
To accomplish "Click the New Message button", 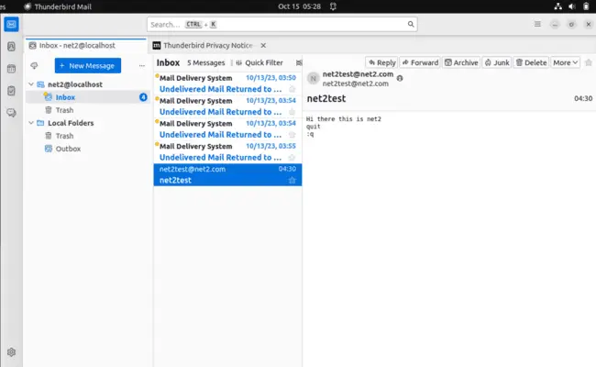I will [88, 66].
